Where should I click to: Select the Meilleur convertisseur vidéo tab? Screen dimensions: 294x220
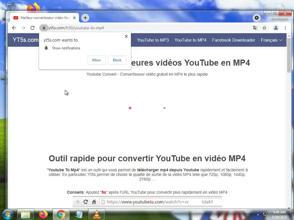pyautogui.click(x=45, y=18)
